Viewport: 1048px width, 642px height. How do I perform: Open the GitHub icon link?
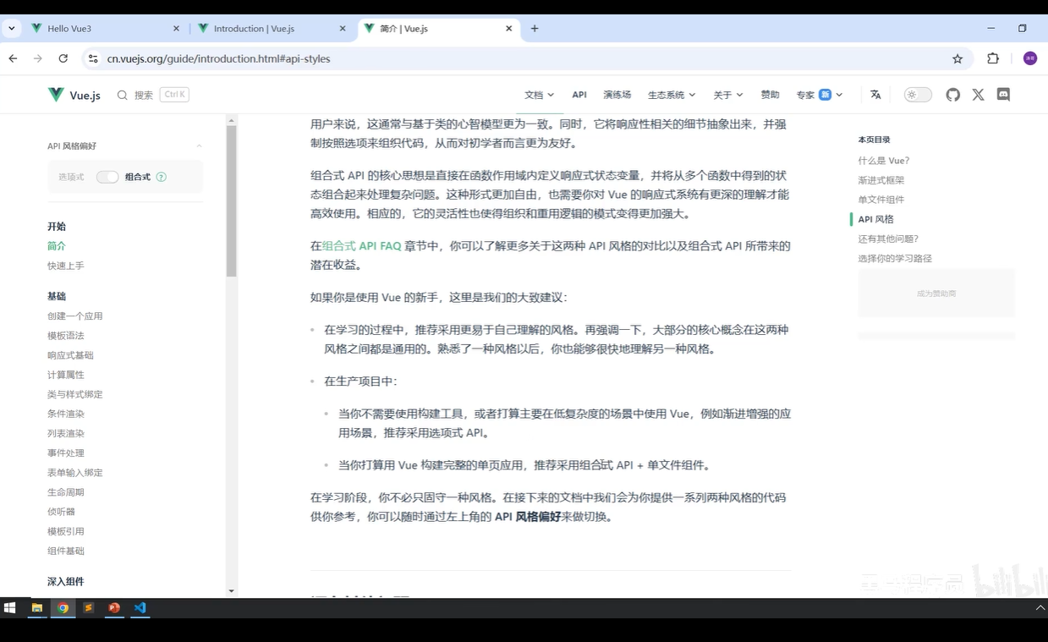click(x=953, y=95)
